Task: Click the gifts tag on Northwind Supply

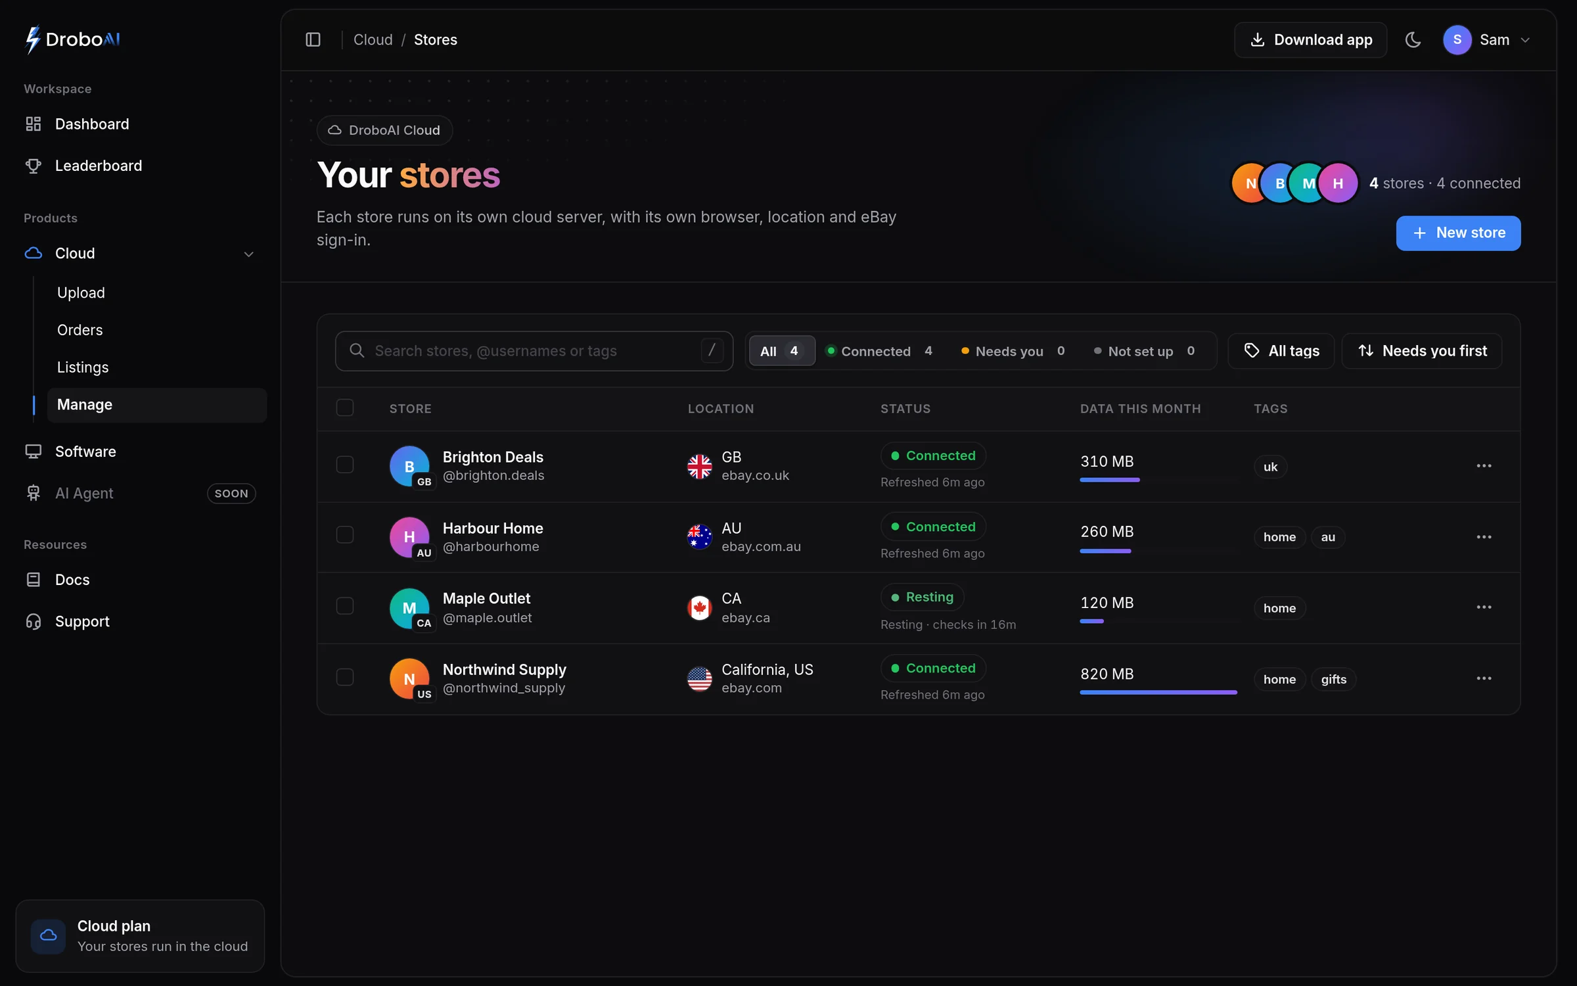Action: pos(1333,680)
